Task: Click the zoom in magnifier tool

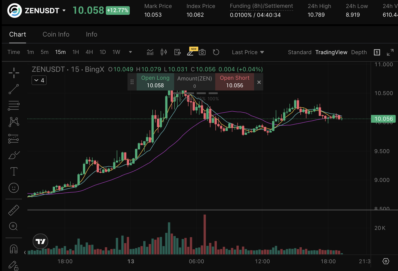Action: tap(14, 226)
